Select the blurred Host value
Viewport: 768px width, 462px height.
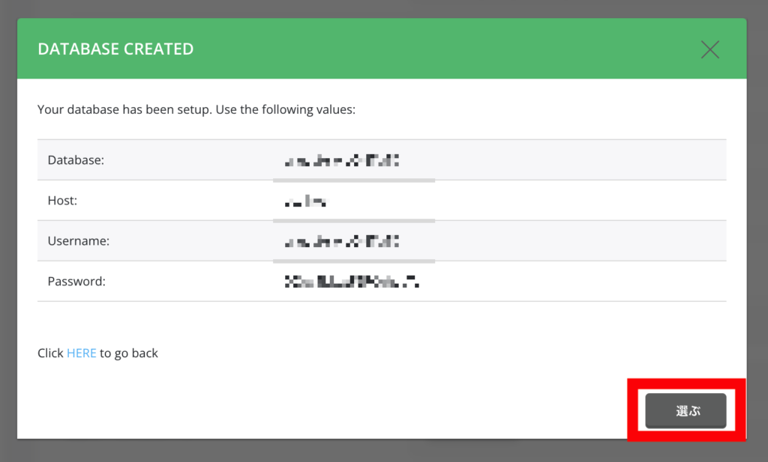306,201
